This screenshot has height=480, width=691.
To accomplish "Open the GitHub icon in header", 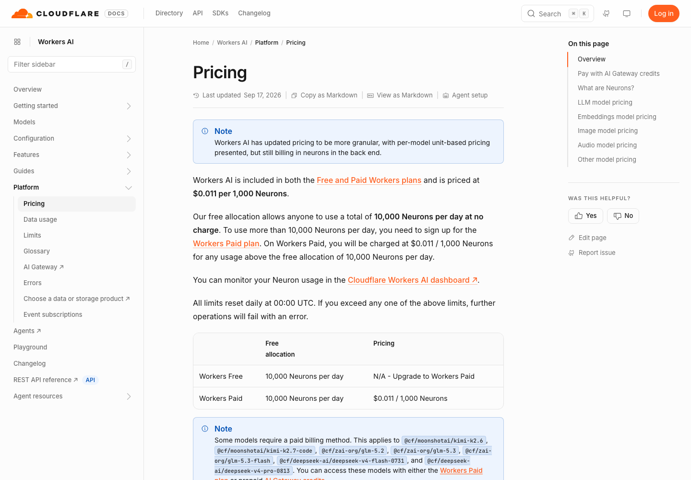I will tap(607, 13).
